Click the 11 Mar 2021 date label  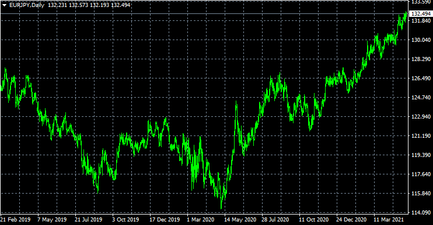(x=389, y=220)
